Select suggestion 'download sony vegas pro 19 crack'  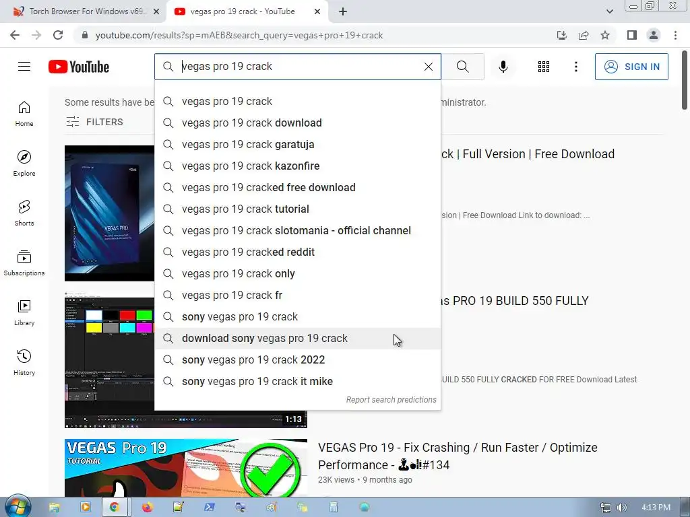click(297, 338)
